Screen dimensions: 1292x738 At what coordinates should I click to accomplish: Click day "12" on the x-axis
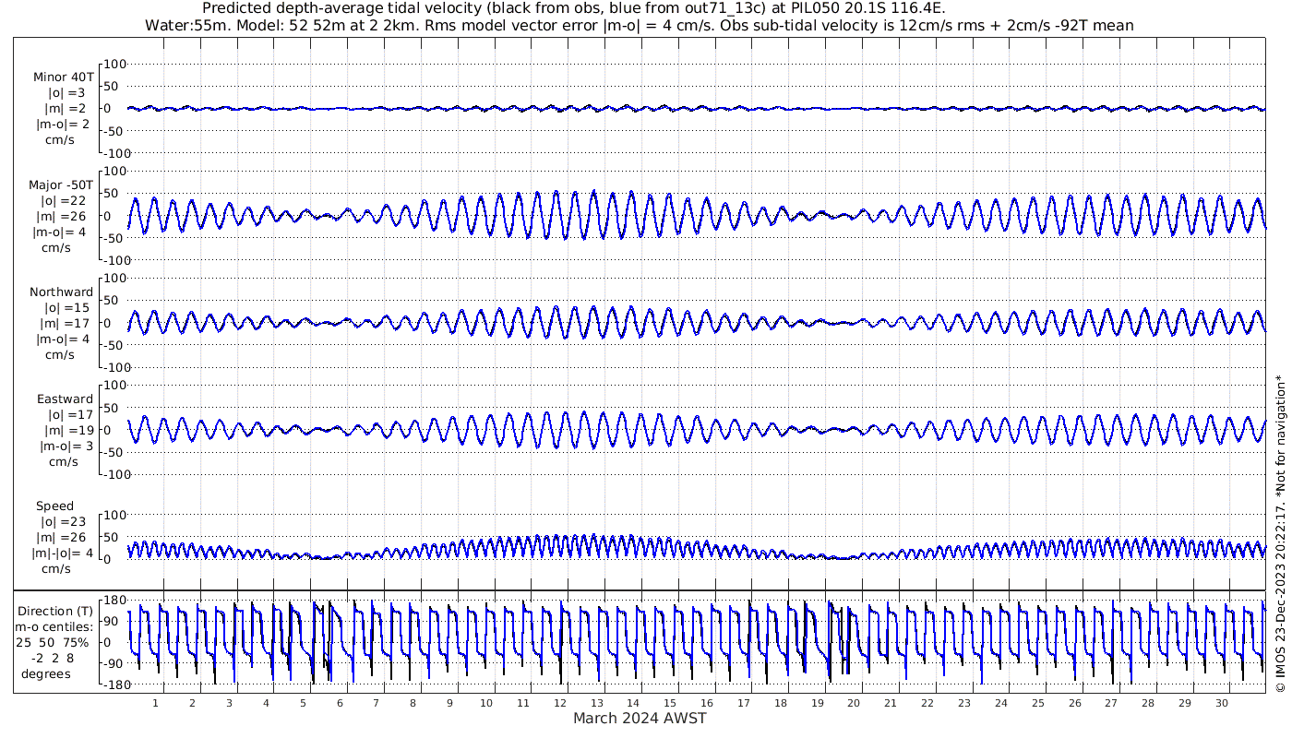[560, 703]
